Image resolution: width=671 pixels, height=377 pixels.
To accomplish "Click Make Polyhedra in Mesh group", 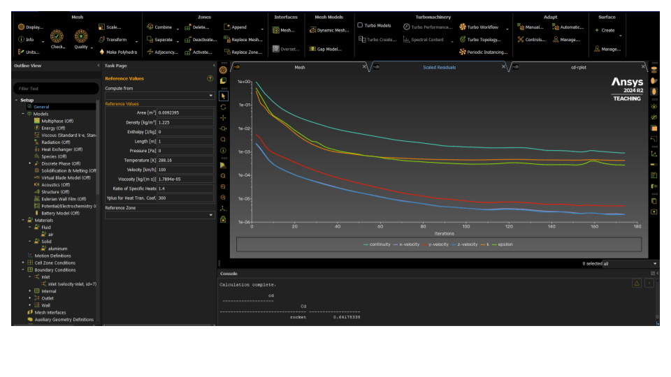I will coord(122,52).
